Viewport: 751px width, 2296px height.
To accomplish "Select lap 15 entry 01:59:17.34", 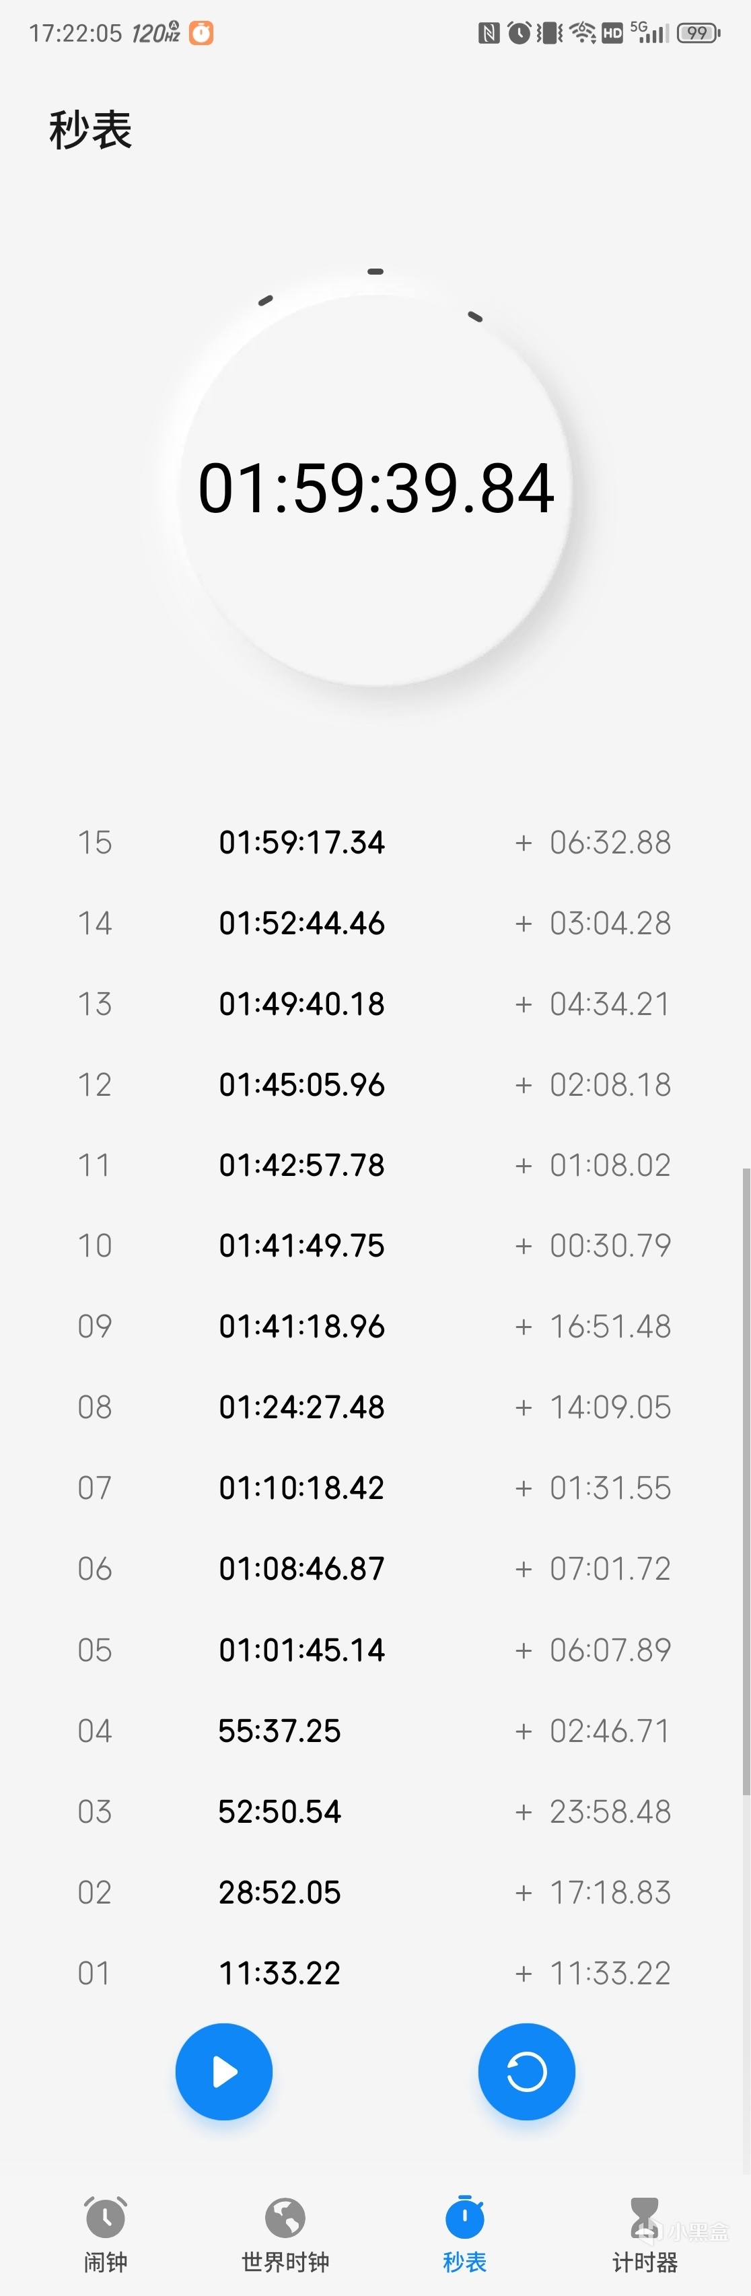I will tap(301, 842).
